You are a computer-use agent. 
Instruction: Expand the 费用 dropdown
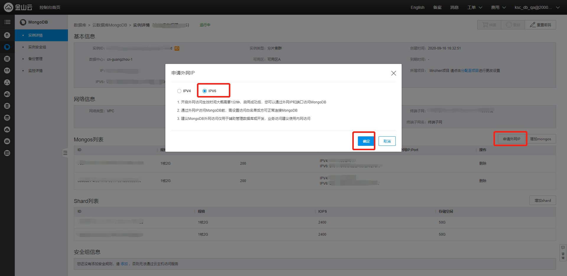point(498,7)
